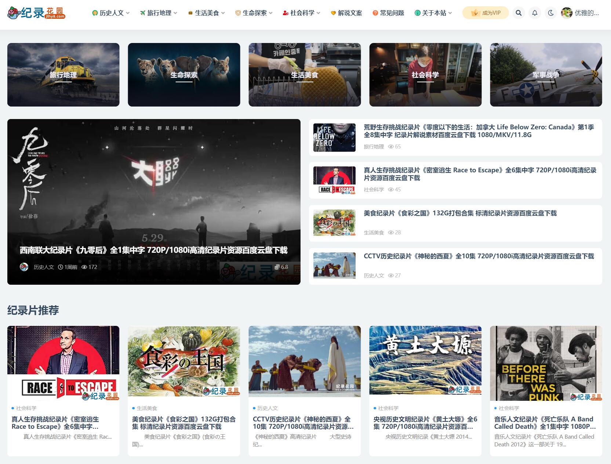Open 食彩之国 132G list article title
This screenshot has height=464, width=611.
pyautogui.click(x=460, y=213)
